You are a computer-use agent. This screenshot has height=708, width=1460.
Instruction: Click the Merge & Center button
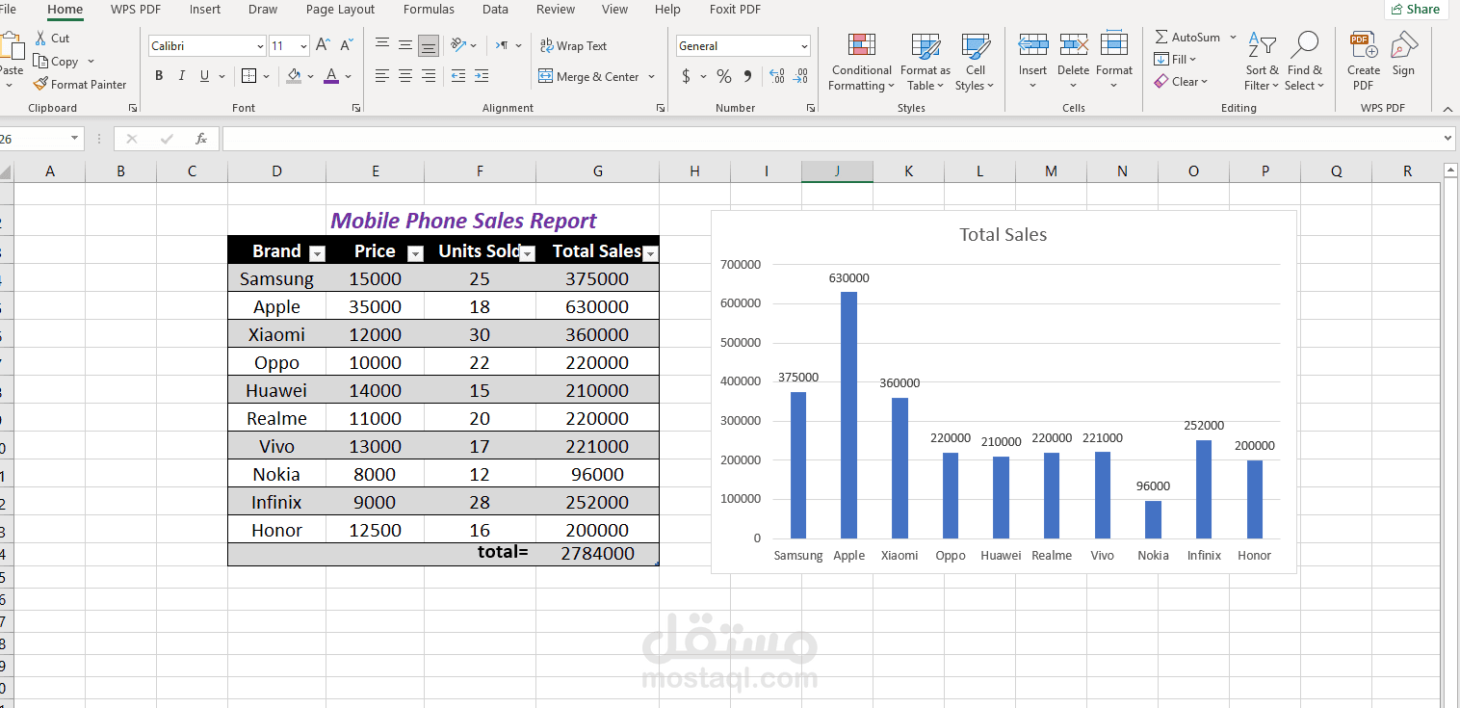point(589,77)
